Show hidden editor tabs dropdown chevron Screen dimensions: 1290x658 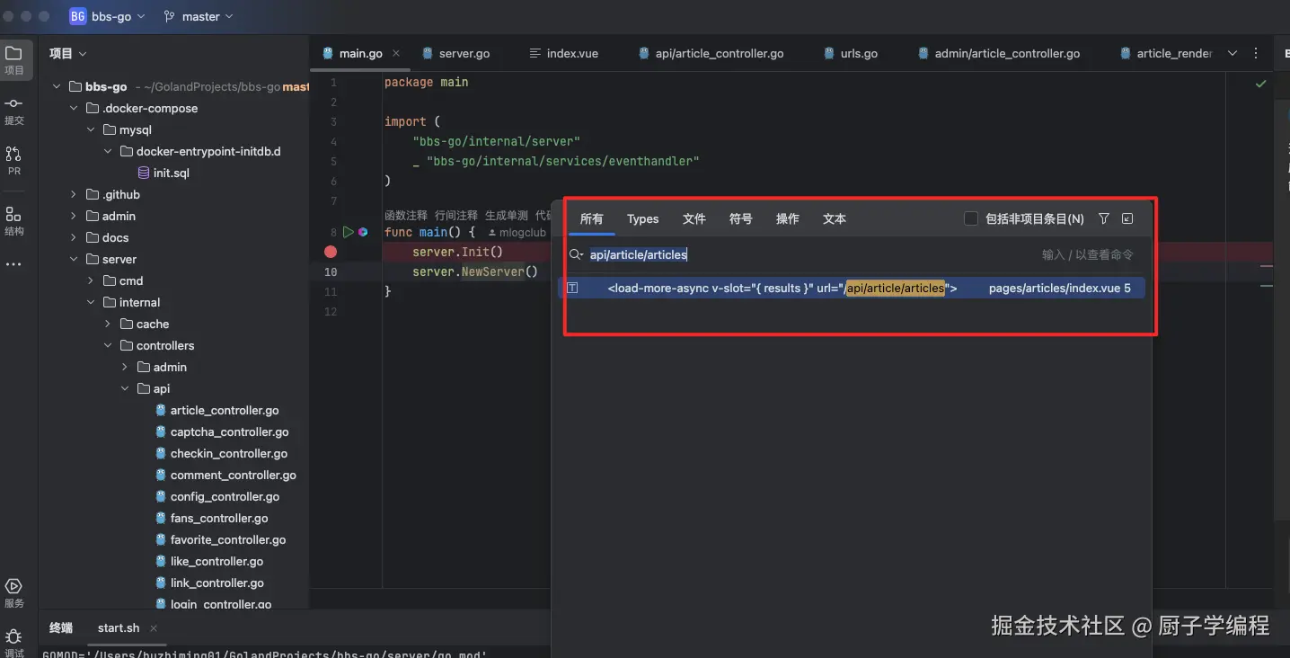[x=1232, y=53]
